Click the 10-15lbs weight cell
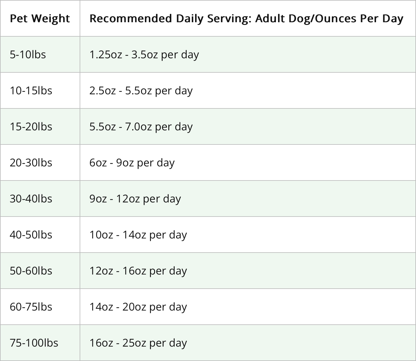Viewport: 416px width, 361px height. pyautogui.click(x=31, y=91)
